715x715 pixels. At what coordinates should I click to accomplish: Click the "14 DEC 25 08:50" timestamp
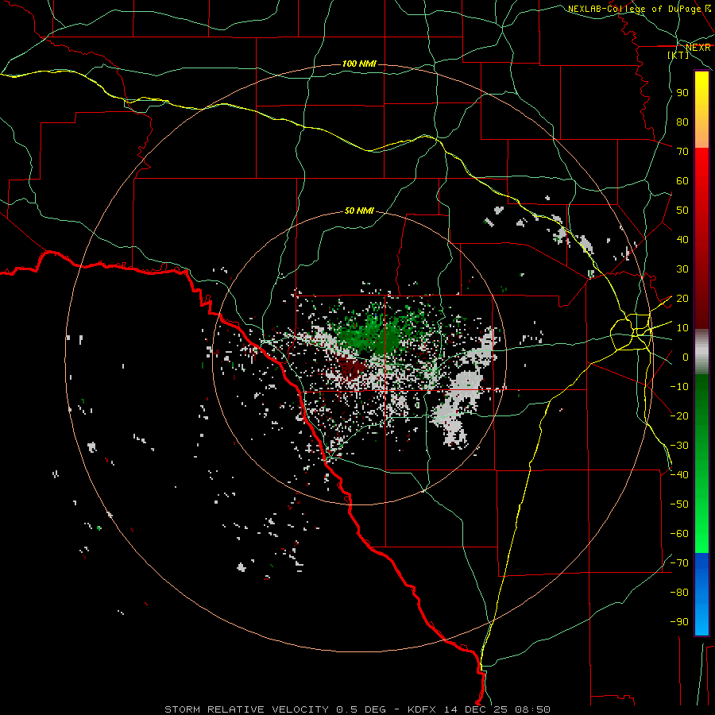tap(496, 709)
